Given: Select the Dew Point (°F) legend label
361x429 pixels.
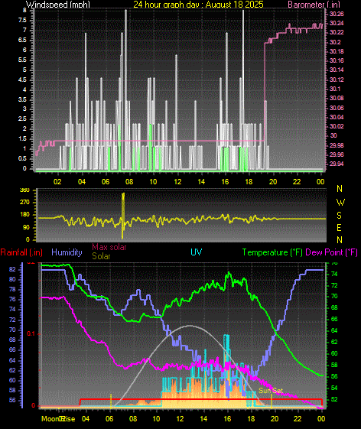Looking at the screenshot, I should [x=331, y=252].
